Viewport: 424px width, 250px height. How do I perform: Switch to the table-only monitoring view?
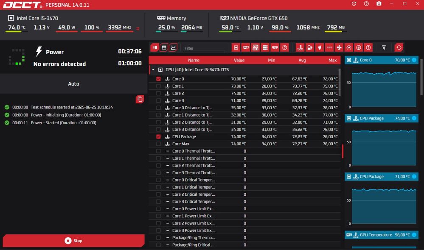[x=164, y=48]
